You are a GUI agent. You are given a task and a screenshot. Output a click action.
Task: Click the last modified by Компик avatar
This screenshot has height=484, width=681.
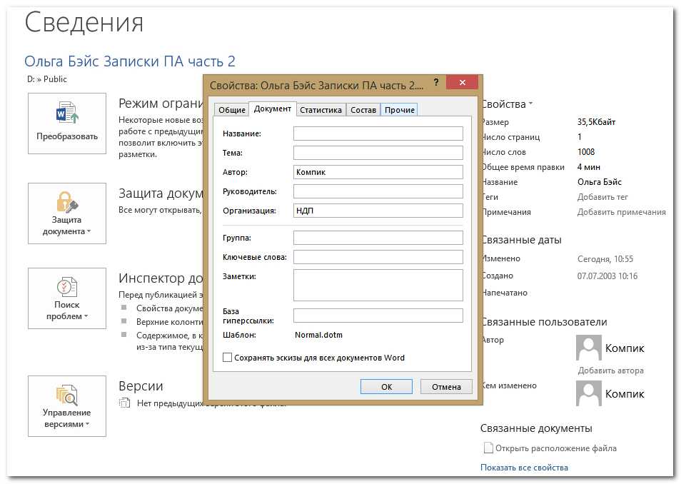588,393
